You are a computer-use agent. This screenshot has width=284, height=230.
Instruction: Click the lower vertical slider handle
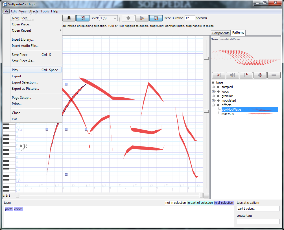click(206, 111)
